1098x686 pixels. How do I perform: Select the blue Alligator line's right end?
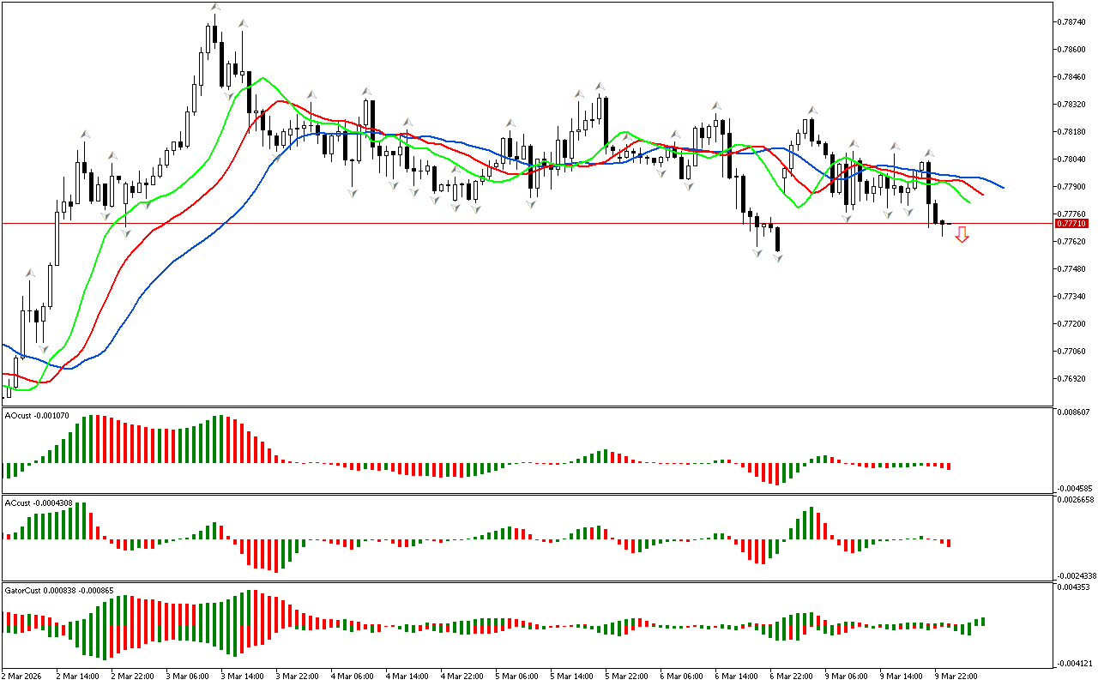coord(1002,187)
